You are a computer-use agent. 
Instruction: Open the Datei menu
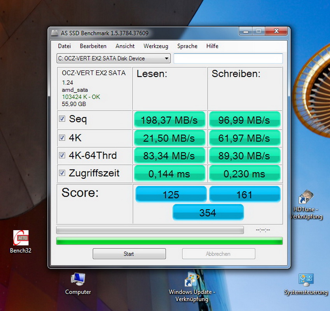65,46
